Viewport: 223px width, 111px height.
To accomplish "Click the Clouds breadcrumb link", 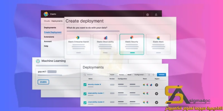I will [47, 21].
